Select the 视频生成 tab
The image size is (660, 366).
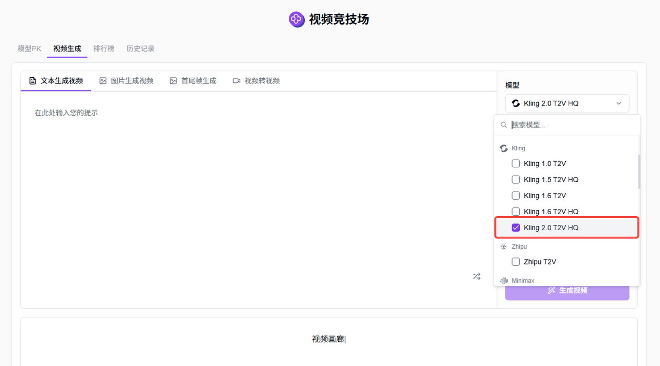tap(67, 48)
